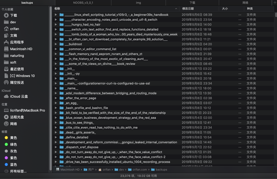The image size is (277, 179).
Task: Click the file list vertical scrollbar
Action: 276,15
